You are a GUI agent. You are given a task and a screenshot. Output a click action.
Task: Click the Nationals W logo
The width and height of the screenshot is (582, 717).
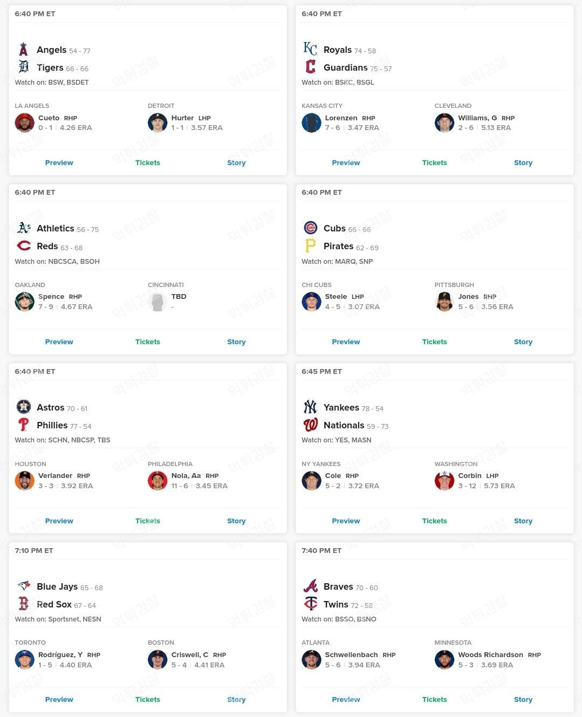tap(310, 425)
